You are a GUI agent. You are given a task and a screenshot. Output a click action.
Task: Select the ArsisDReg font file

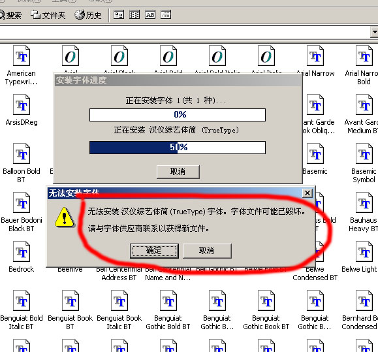(21, 104)
